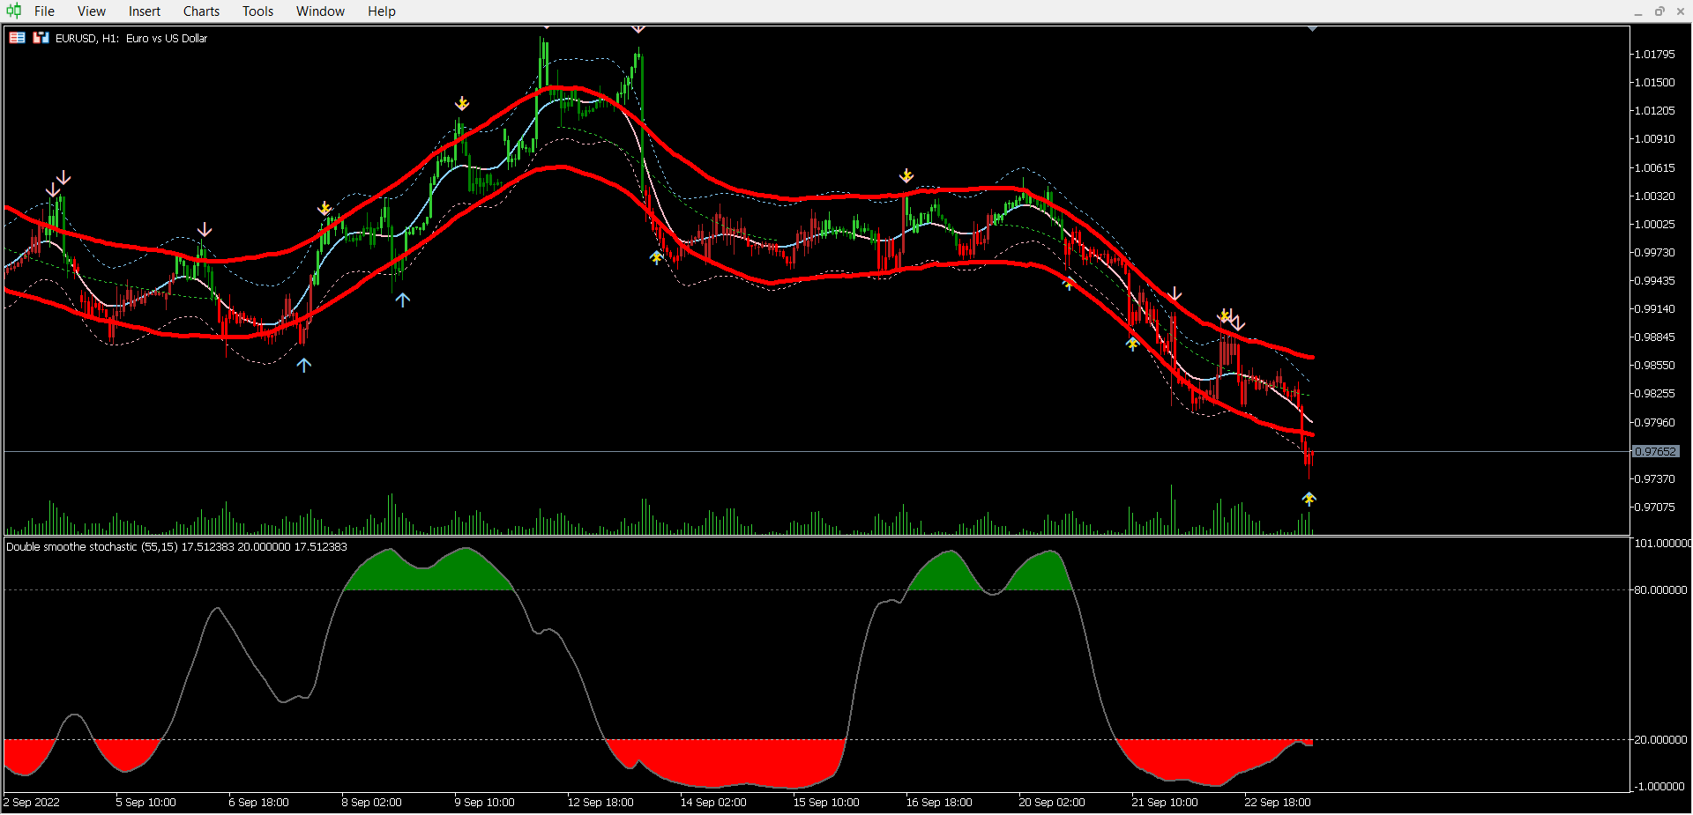Open the View menu
Screen dimensions: 1693x815
(92, 11)
